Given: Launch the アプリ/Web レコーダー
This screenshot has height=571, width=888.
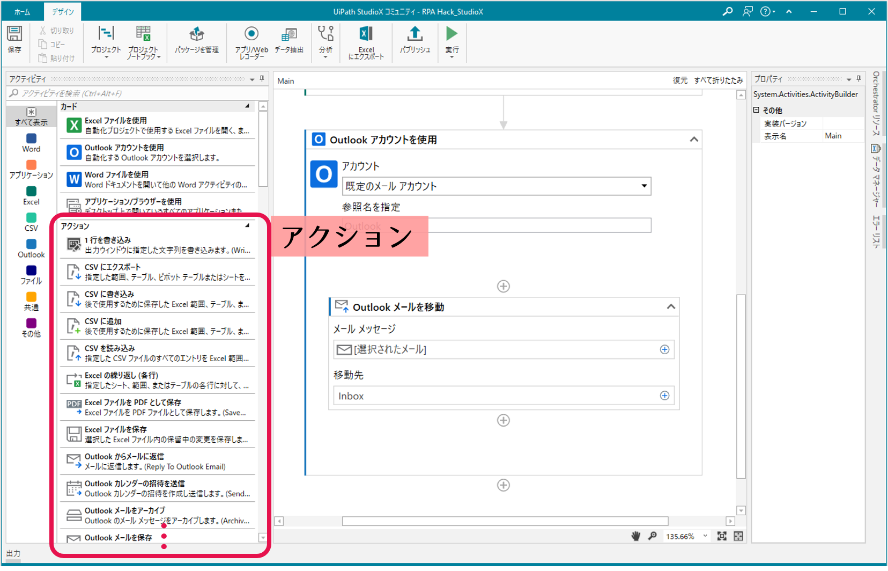Looking at the screenshot, I should 251,40.
